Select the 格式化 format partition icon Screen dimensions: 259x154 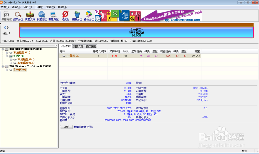point(65,16)
